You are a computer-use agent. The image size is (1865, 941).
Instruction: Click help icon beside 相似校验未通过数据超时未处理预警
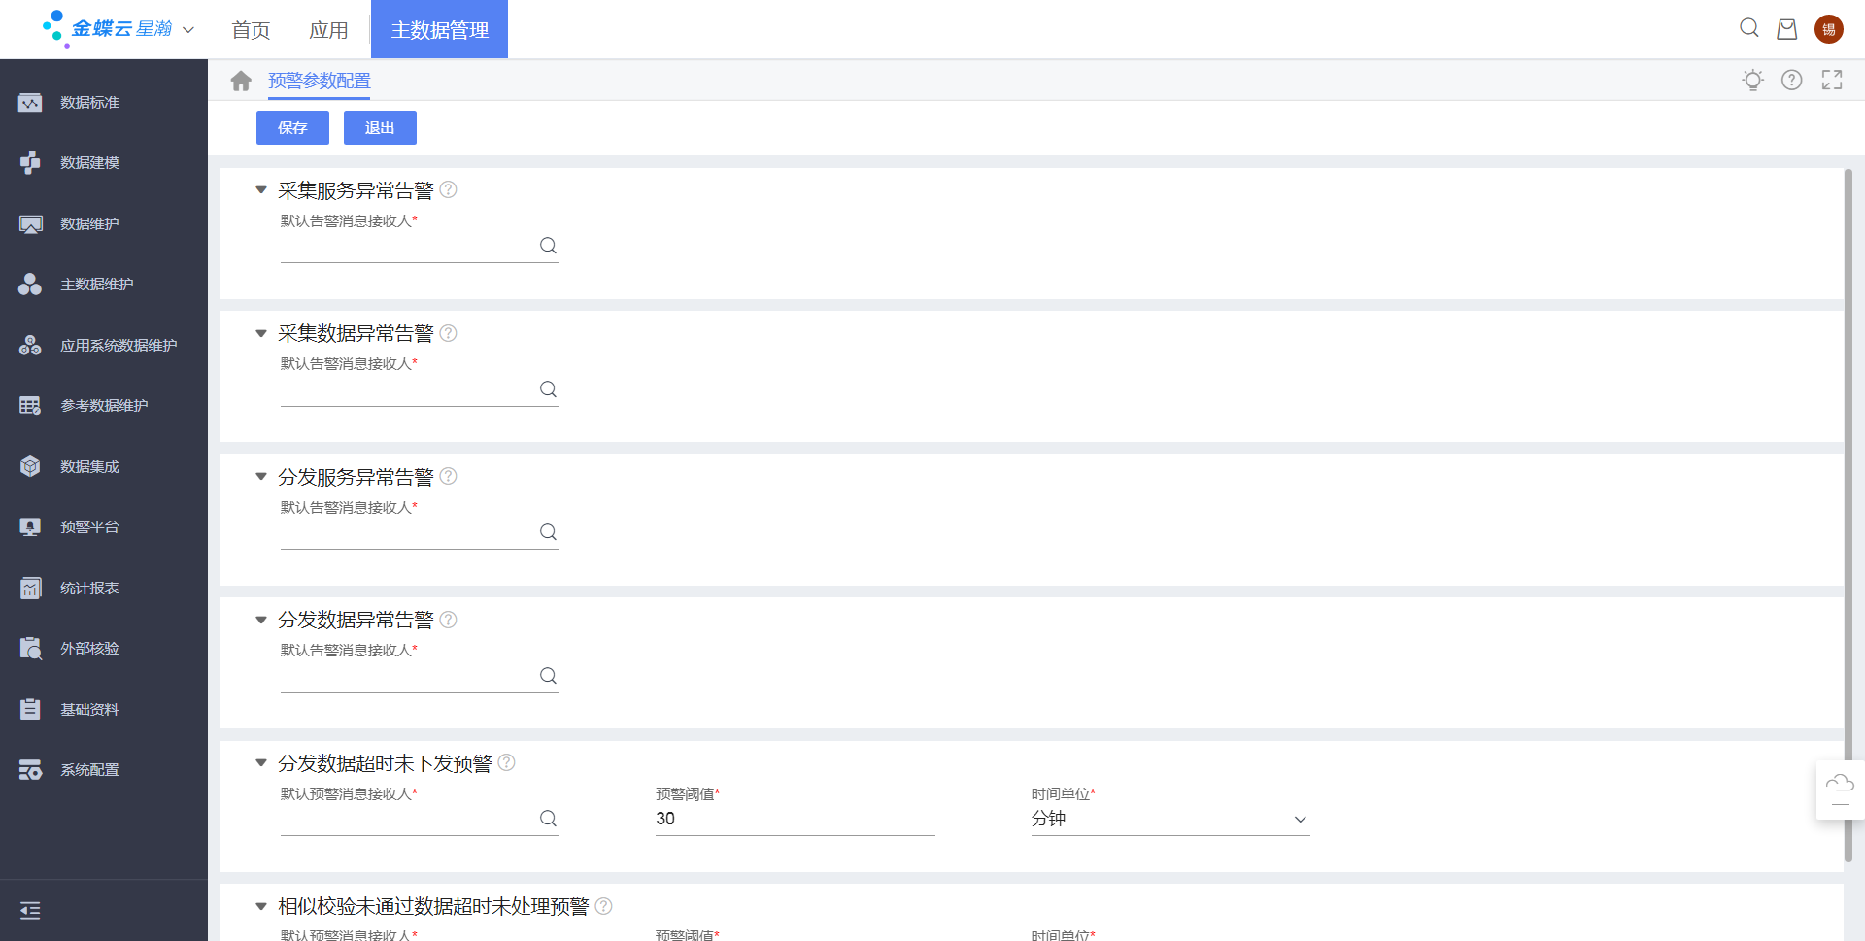tap(603, 906)
